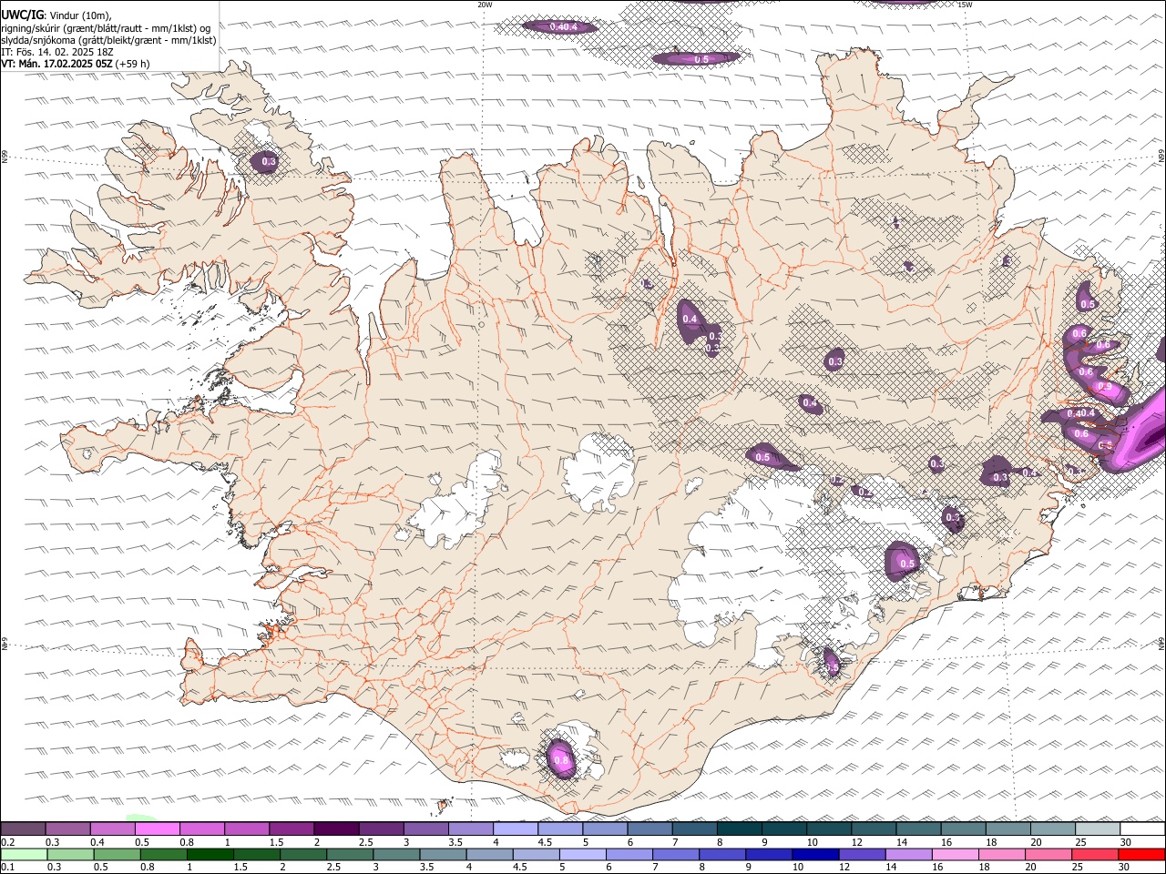
Task: Select the dark purple 2–2.5 swatch, upper scale
Action: tap(336, 828)
